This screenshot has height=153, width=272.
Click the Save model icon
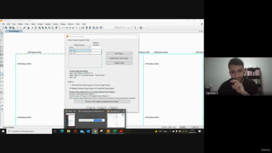pos(10,28)
